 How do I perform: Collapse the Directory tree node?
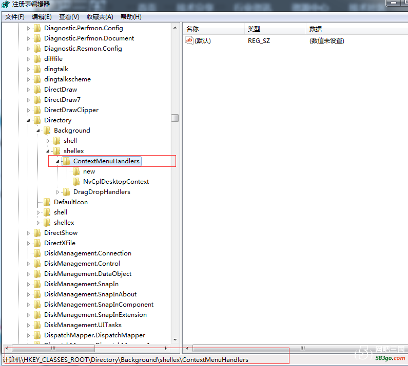(x=28, y=120)
